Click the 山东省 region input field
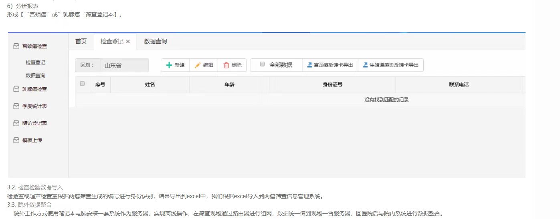Image resolution: width=560 pixels, height=219 pixels. pyautogui.click(x=124, y=66)
